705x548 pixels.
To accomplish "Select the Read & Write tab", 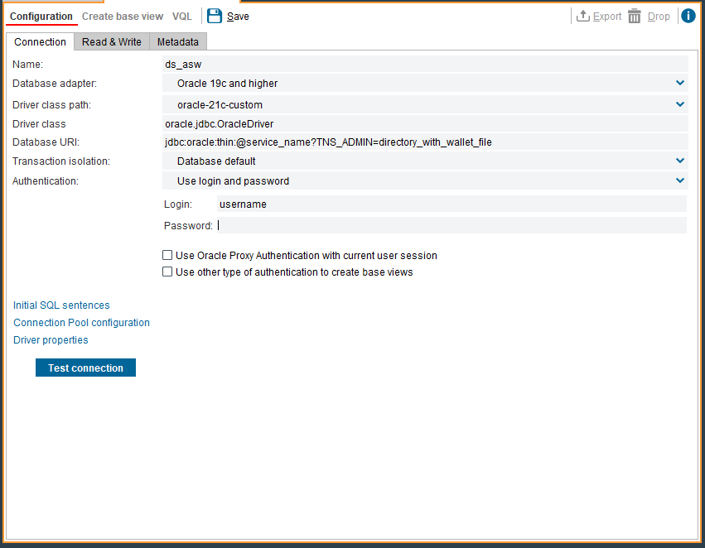I will (x=112, y=41).
